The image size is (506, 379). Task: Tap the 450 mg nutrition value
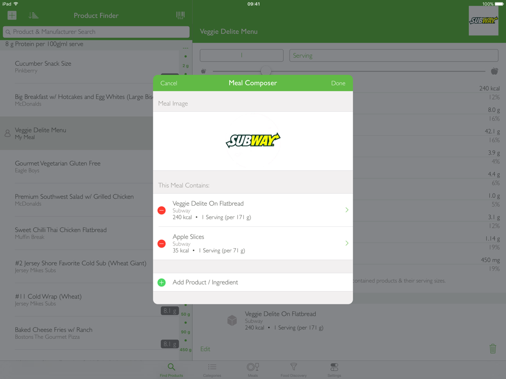coord(490,260)
